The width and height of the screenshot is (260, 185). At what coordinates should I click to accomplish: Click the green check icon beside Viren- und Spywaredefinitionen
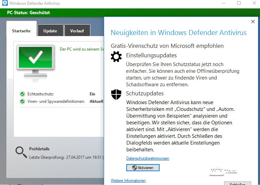[x=22, y=101]
